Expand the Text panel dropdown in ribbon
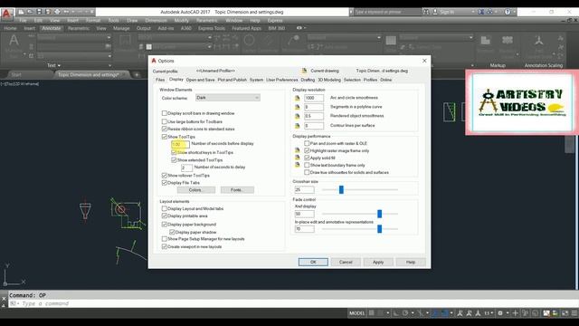The image size is (579, 326). 54,65
